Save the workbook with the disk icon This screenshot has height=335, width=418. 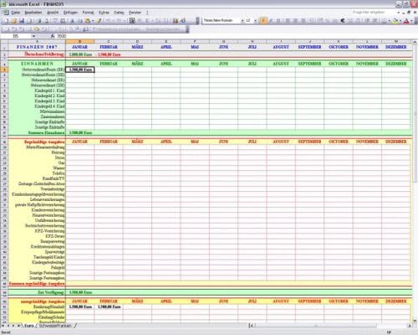22,21
